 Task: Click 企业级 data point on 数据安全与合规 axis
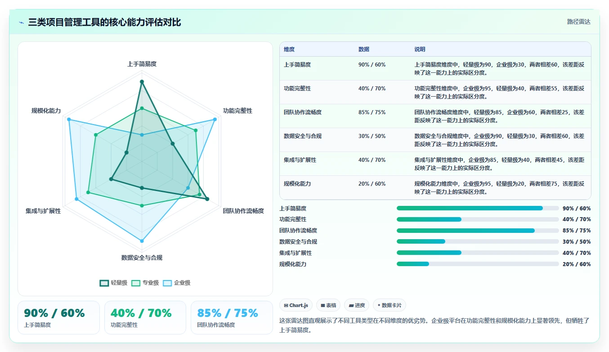click(142, 241)
